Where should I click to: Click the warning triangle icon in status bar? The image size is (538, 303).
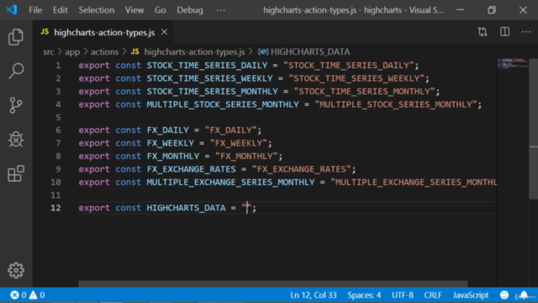[33, 295]
